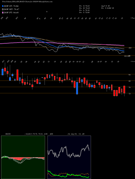Click the 'Avg V: 0 M' label
Viewport: 135px width, 179px height.
[105, 6]
